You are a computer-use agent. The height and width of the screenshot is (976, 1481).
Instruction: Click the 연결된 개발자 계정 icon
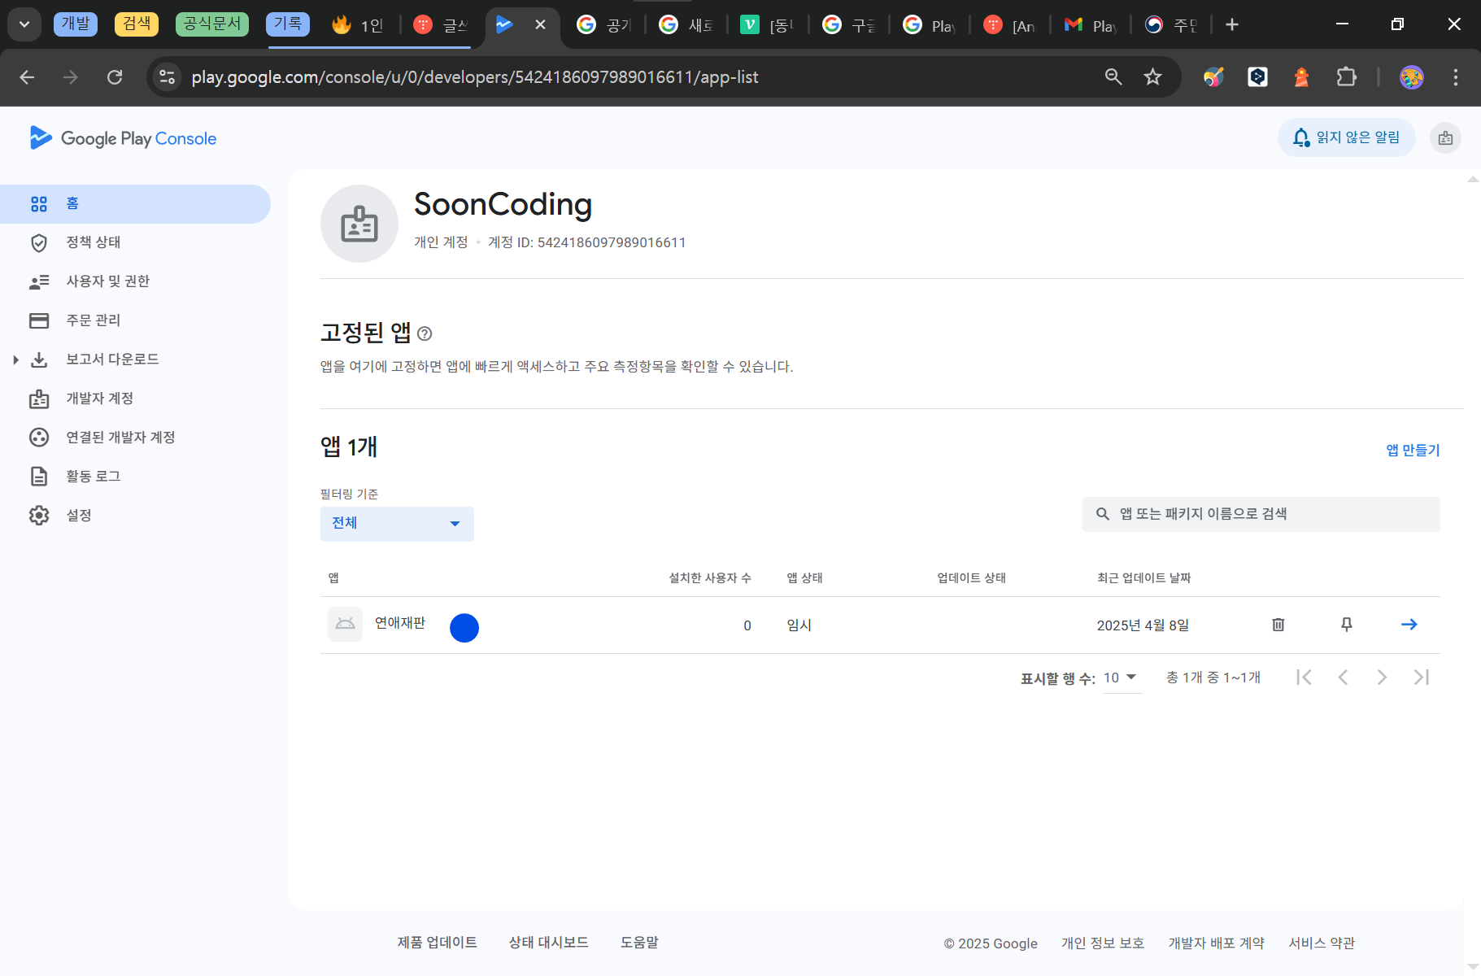point(39,438)
